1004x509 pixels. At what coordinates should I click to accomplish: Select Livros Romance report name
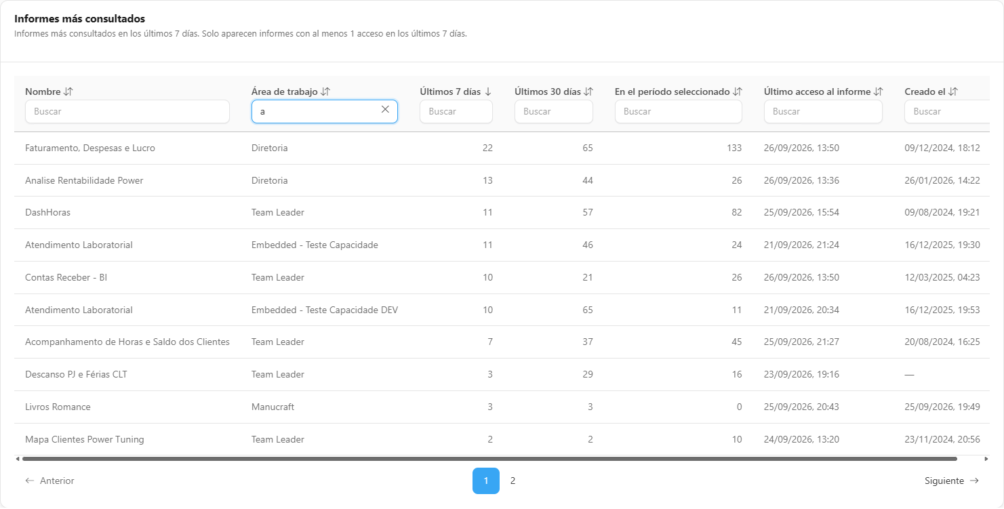(58, 407)
